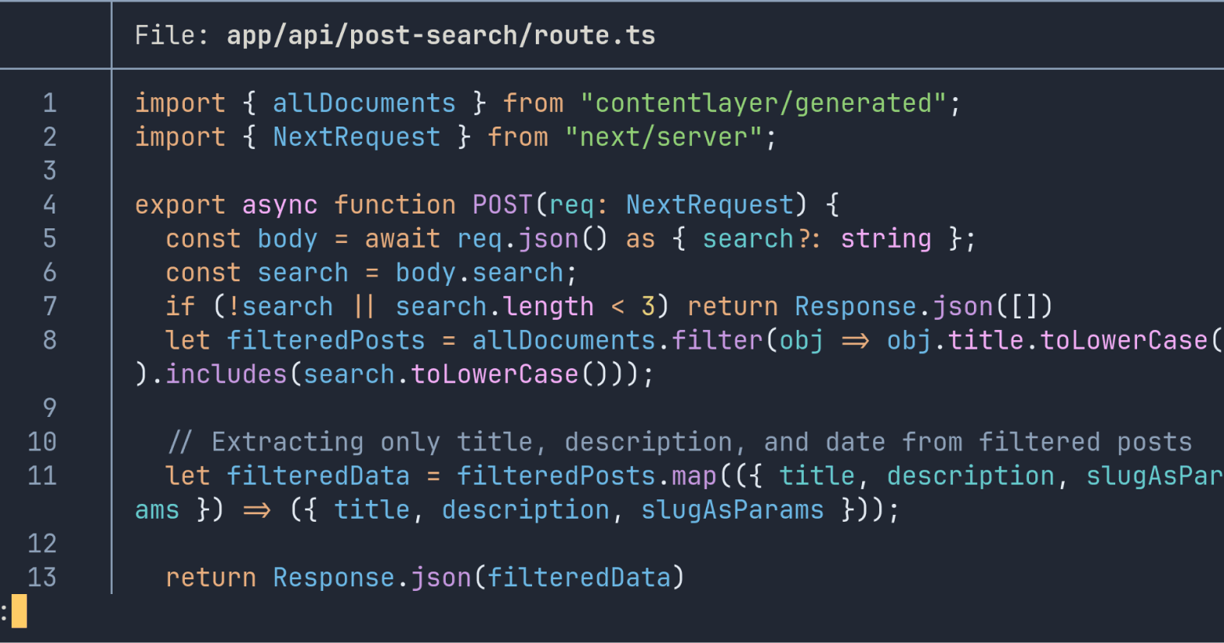Click the "Extracting only title" comment line
The image size is (1224, 643).
point(680,442)
